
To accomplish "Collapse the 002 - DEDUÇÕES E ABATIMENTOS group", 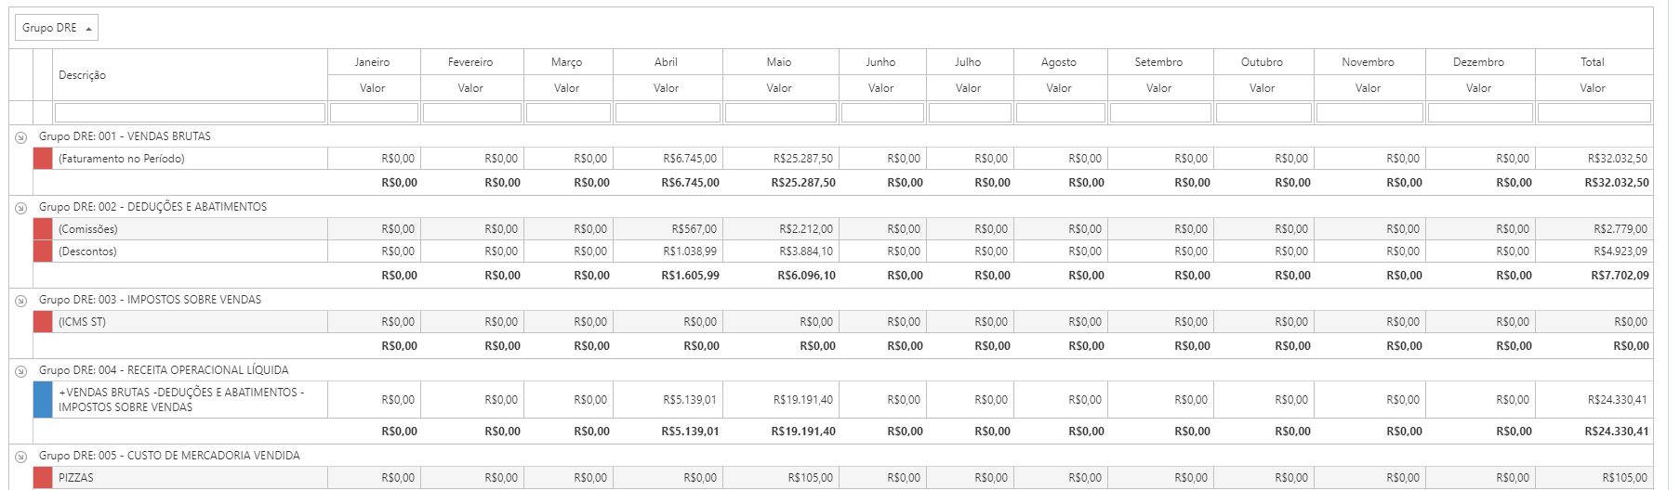I will pos(20,207).
